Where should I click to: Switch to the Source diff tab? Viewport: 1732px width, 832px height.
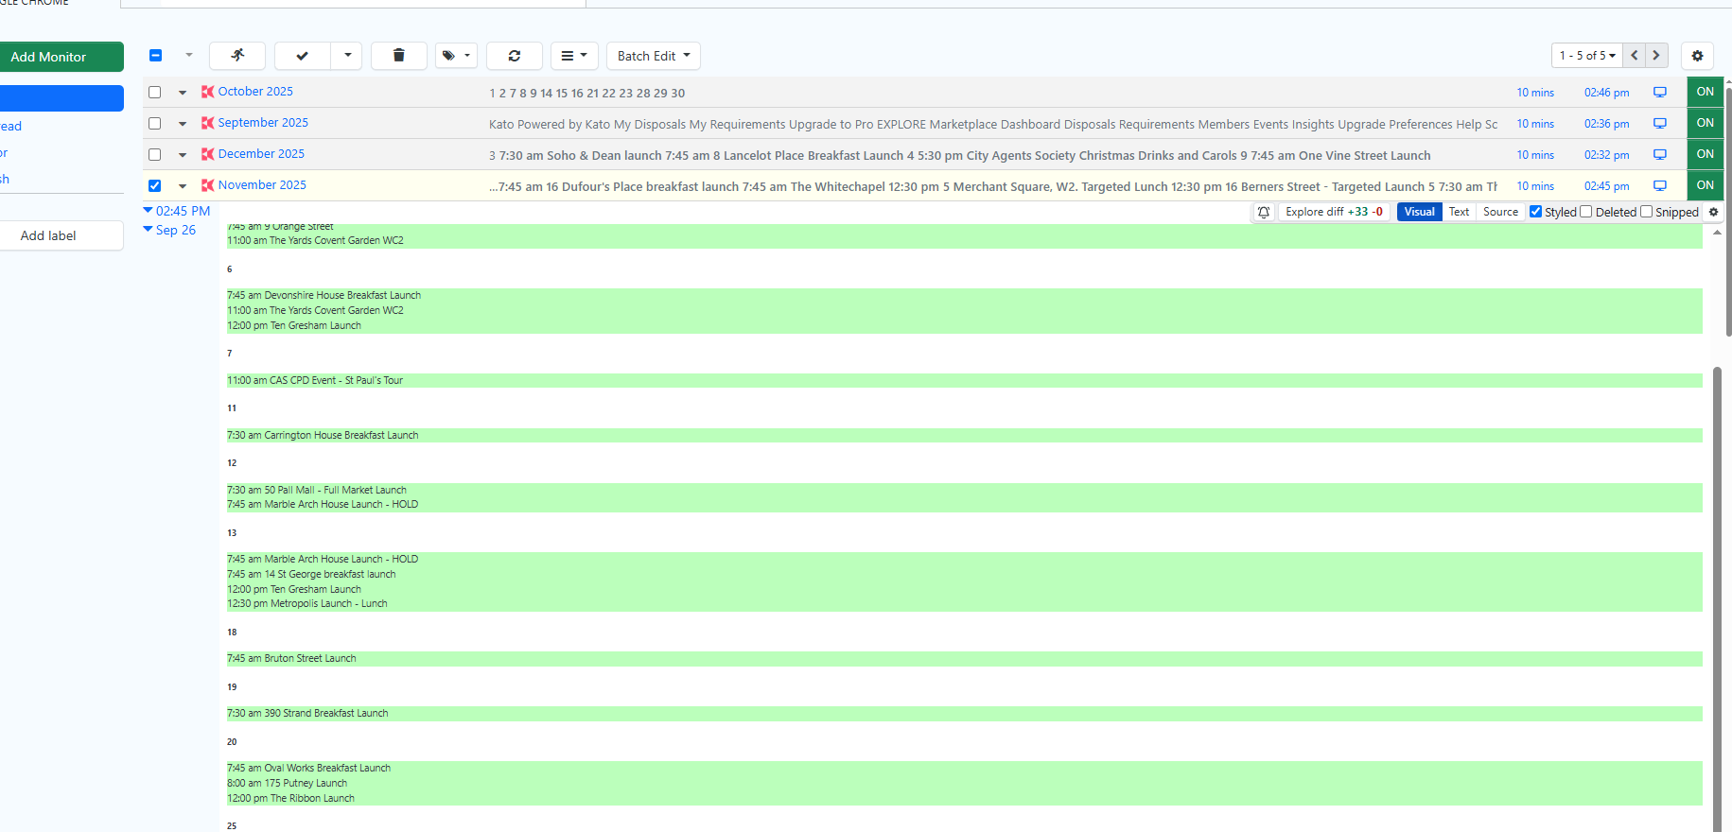1500,212
